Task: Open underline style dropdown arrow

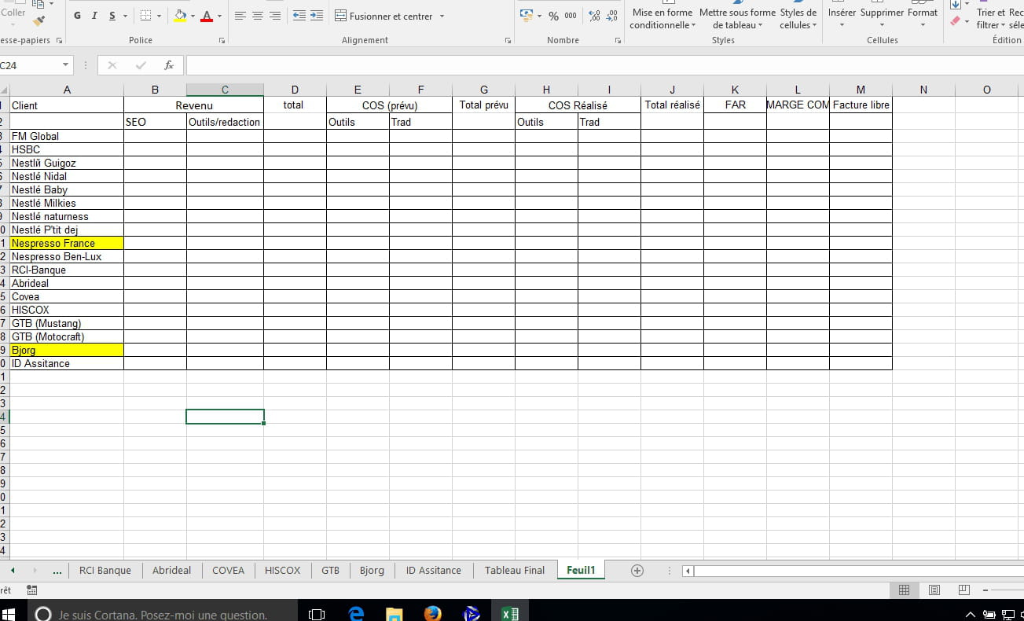Action: pyautogui.click(x=125, y=16)
